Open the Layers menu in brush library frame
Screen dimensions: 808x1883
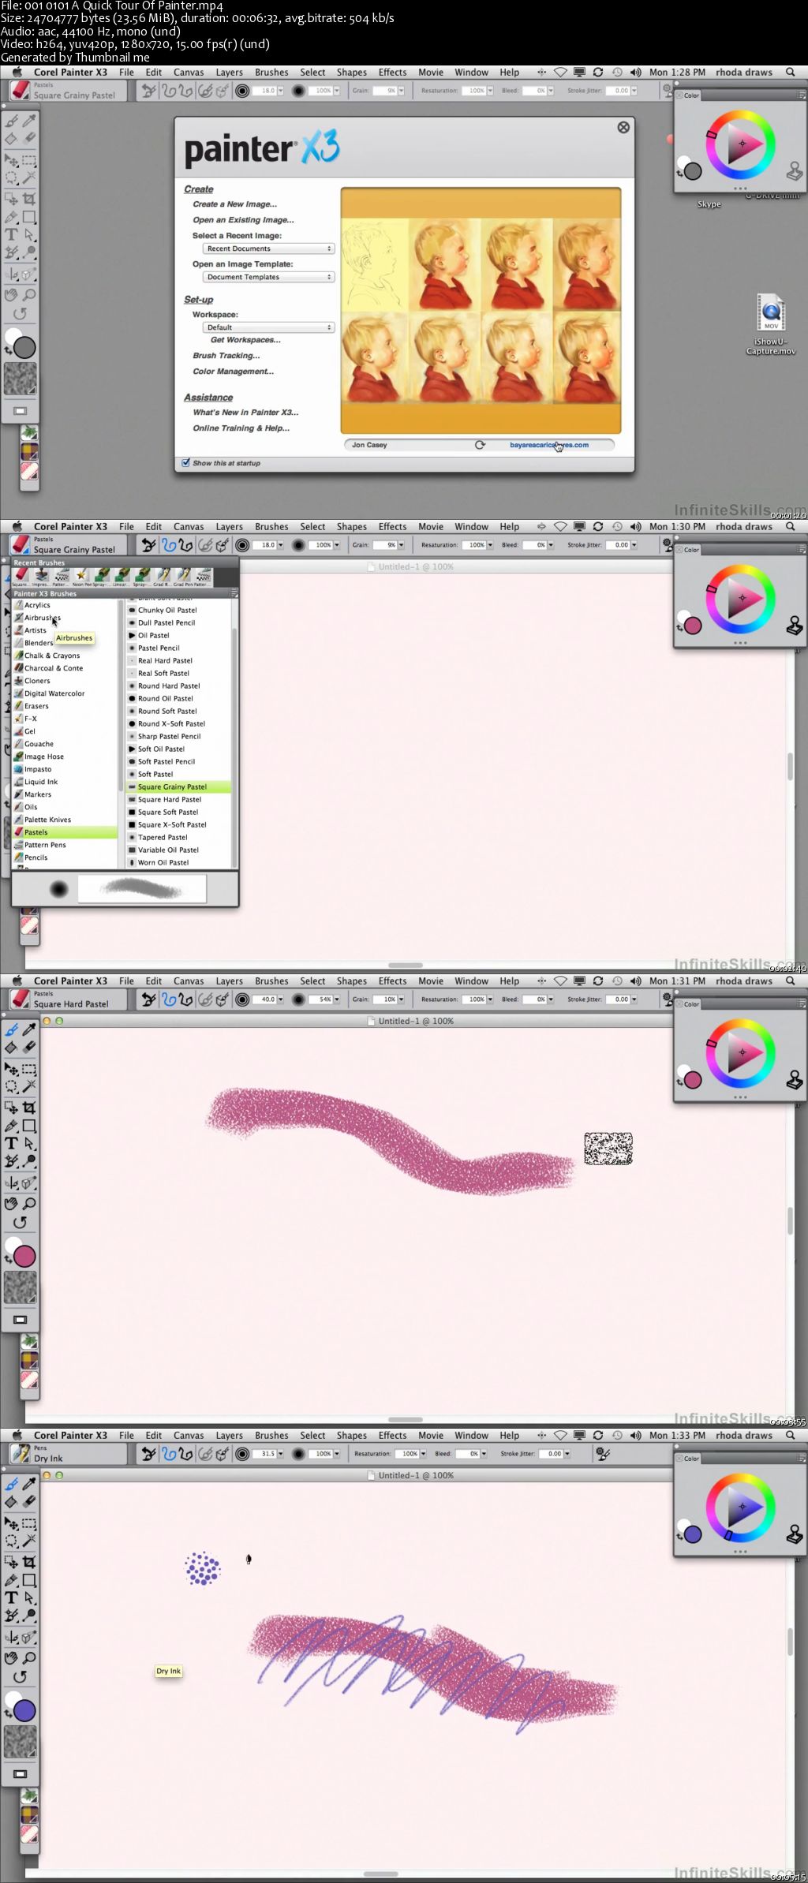230,527
